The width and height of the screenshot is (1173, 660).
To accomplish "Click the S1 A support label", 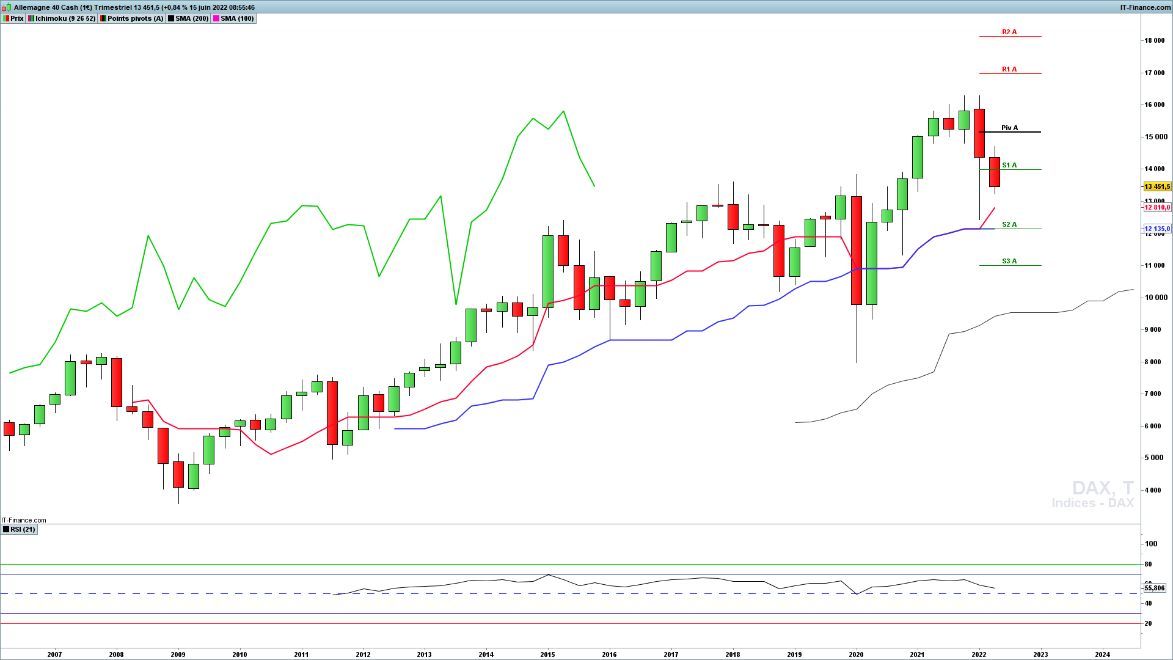I will [x=1009, y=165].
